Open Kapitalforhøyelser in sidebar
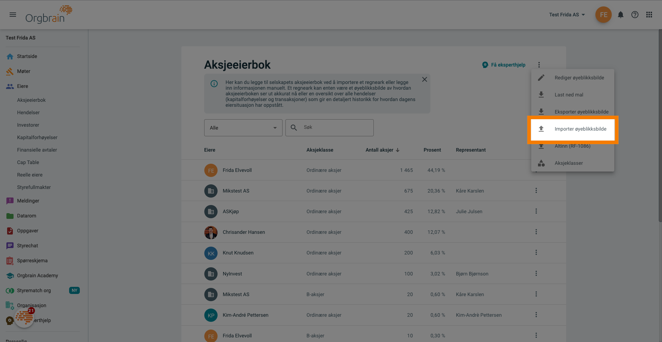Image resolution: width=662 pixels, height=342 pixels. [x=37, y=137]
